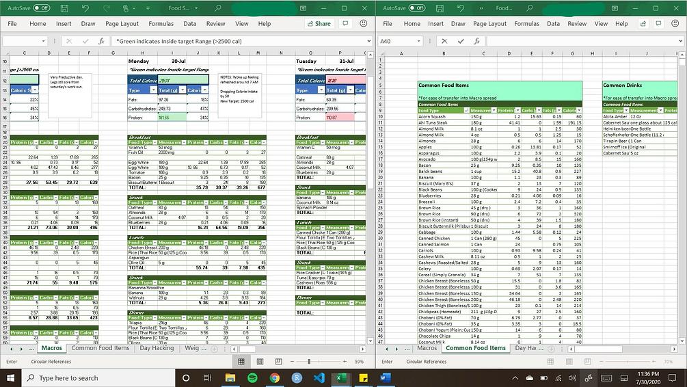Open Quick Access Toolbar customize dropdown in left window

coord(148,8)
